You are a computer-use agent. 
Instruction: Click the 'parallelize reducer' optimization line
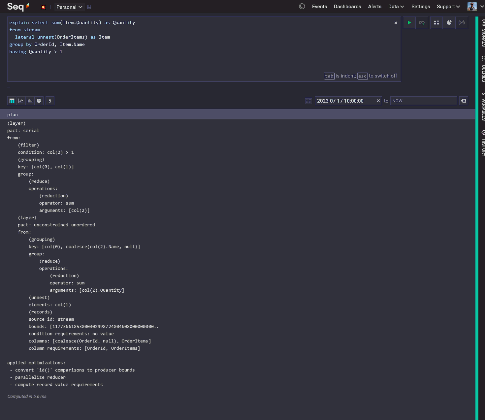(40, 377)
